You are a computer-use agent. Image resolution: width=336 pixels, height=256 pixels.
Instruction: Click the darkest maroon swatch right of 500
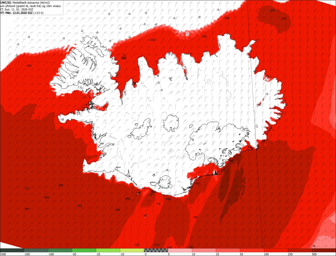[324, 250]
